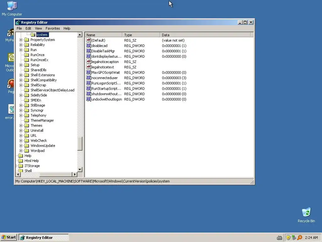Open the Edit menu
The image size is (322, 242).
point(28,28)
